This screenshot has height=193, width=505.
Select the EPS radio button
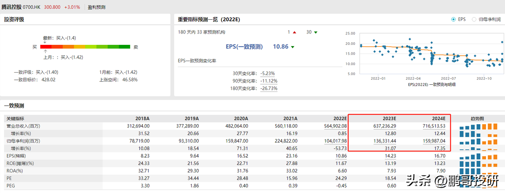coord(453,19)
